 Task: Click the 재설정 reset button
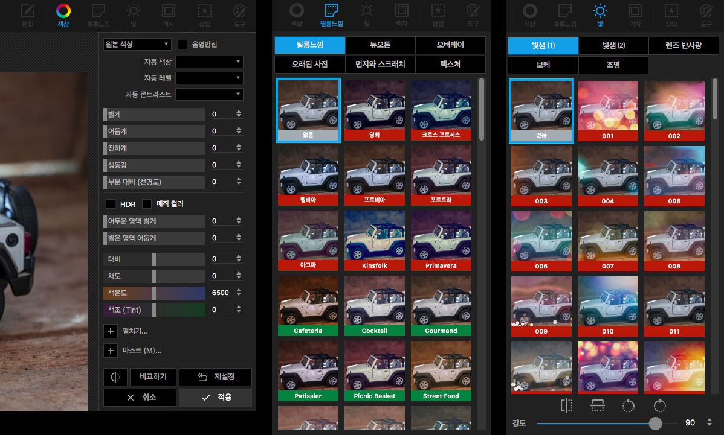point(215,377)
